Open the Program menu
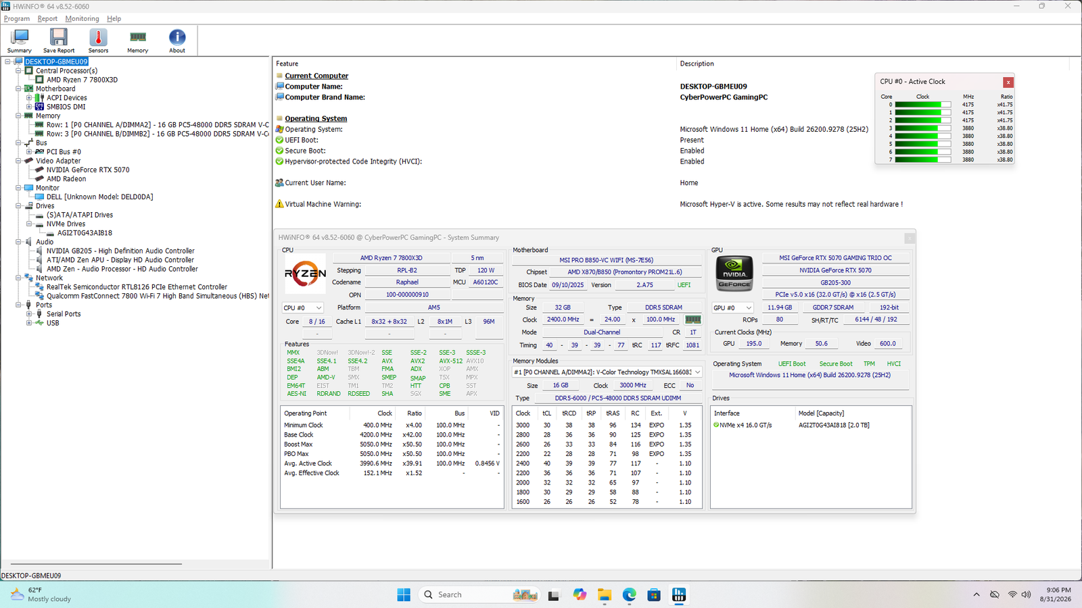 coord(17,19)
